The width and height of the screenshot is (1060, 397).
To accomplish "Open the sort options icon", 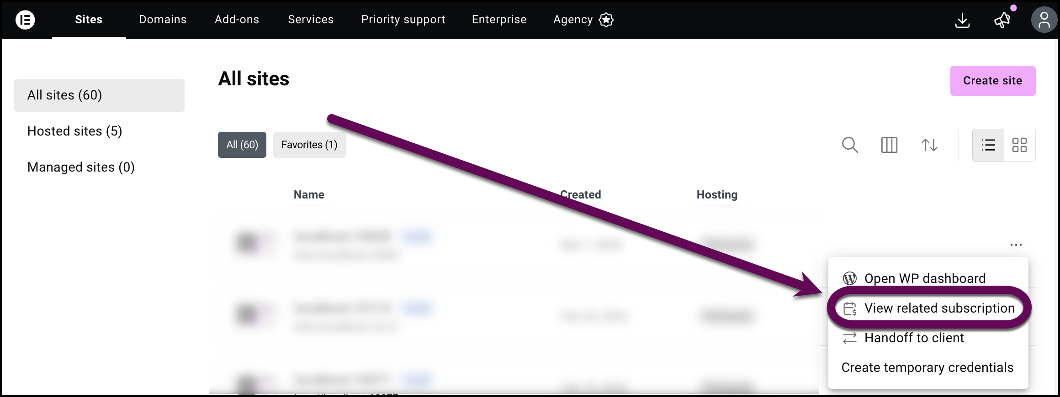I will click(x=928, y=145).
